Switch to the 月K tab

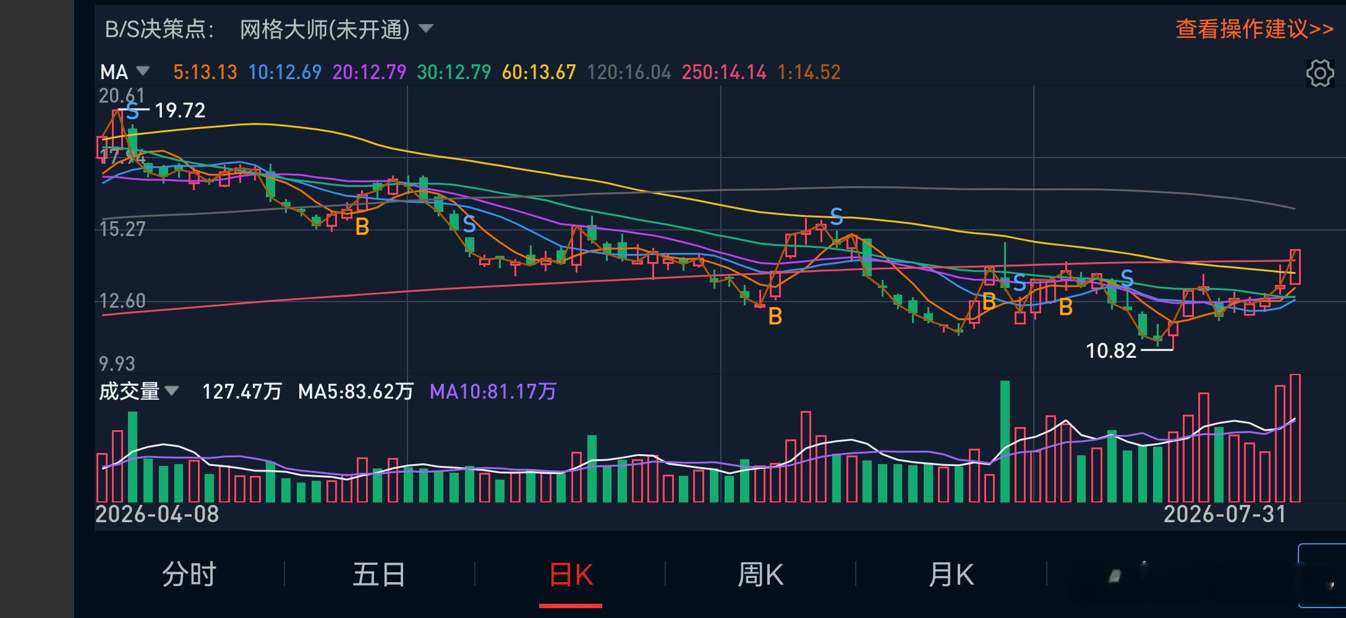click(951, 574)
